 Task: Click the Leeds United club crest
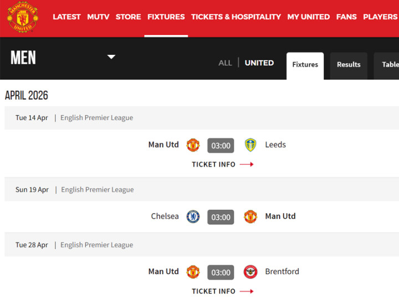[250, 145]
